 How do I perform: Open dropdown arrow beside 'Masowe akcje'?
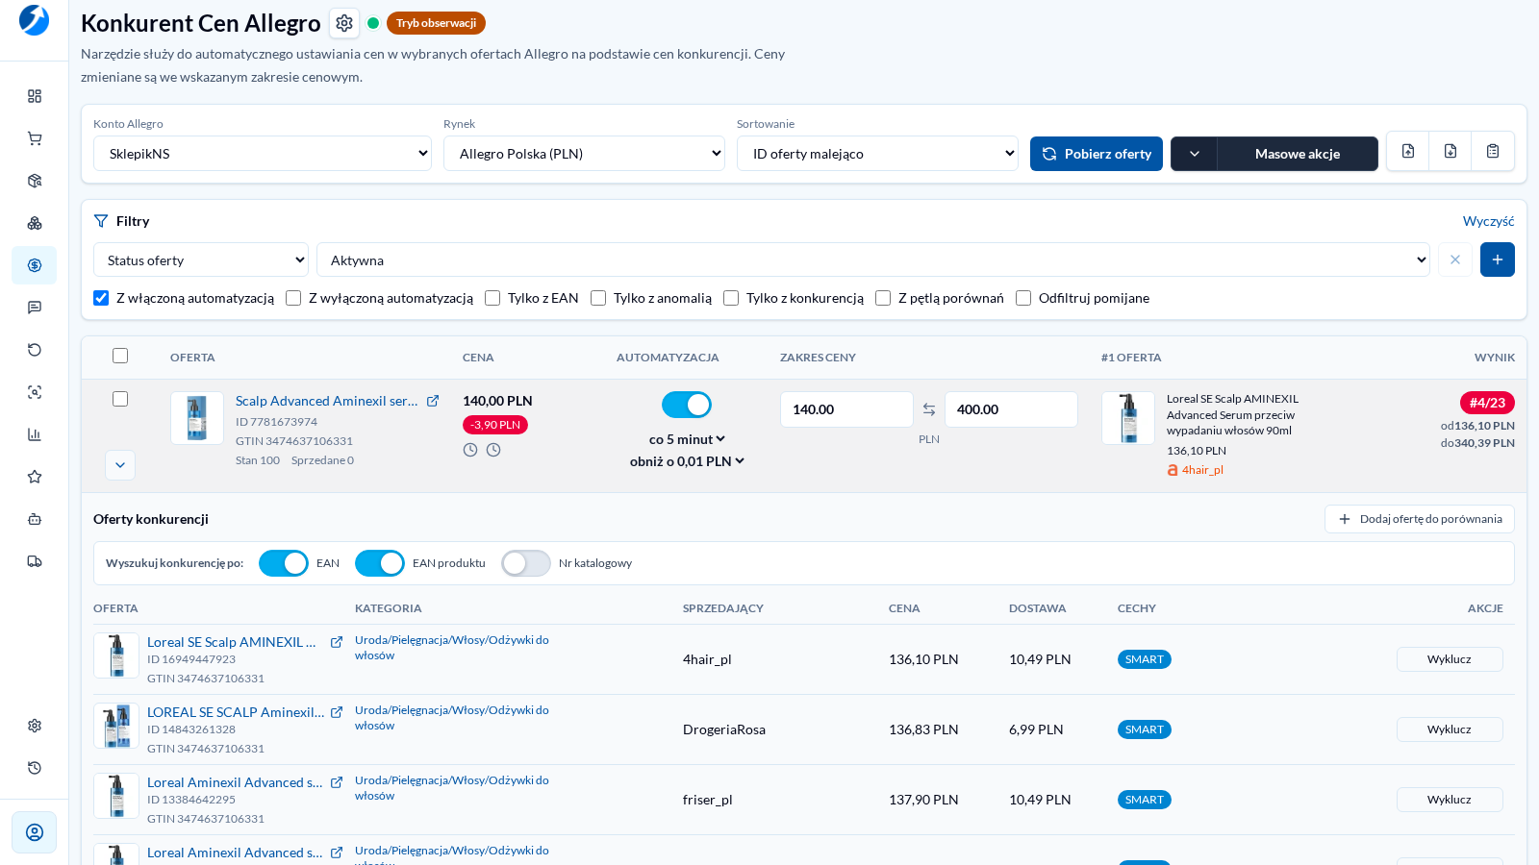(x=1195, y=154)
